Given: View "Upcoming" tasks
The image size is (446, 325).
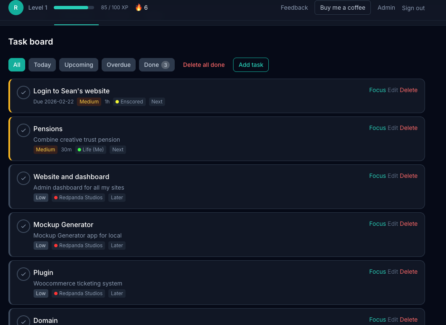Looking at the screenshot, I should coord(79,65).
